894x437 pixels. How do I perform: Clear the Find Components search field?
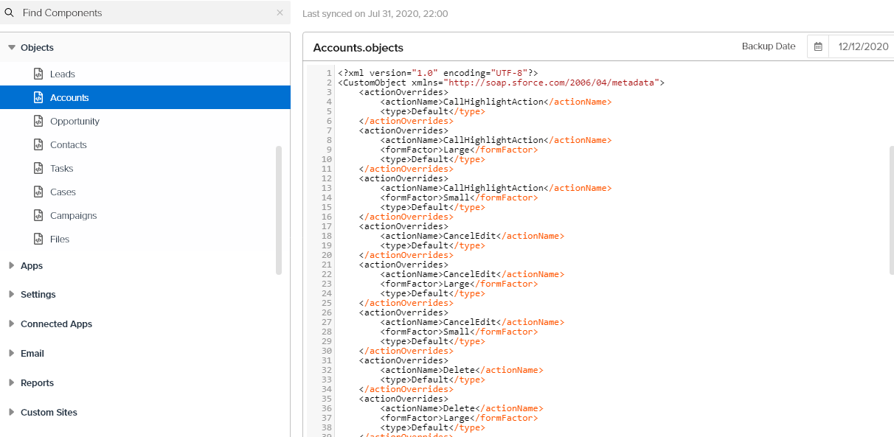[x=280, y=13]
